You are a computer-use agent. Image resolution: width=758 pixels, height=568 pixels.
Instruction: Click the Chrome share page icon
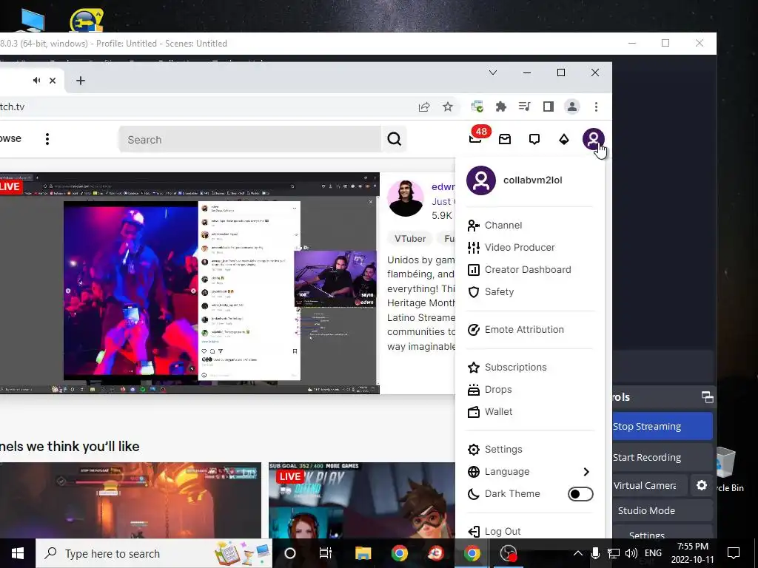(424, 106)
